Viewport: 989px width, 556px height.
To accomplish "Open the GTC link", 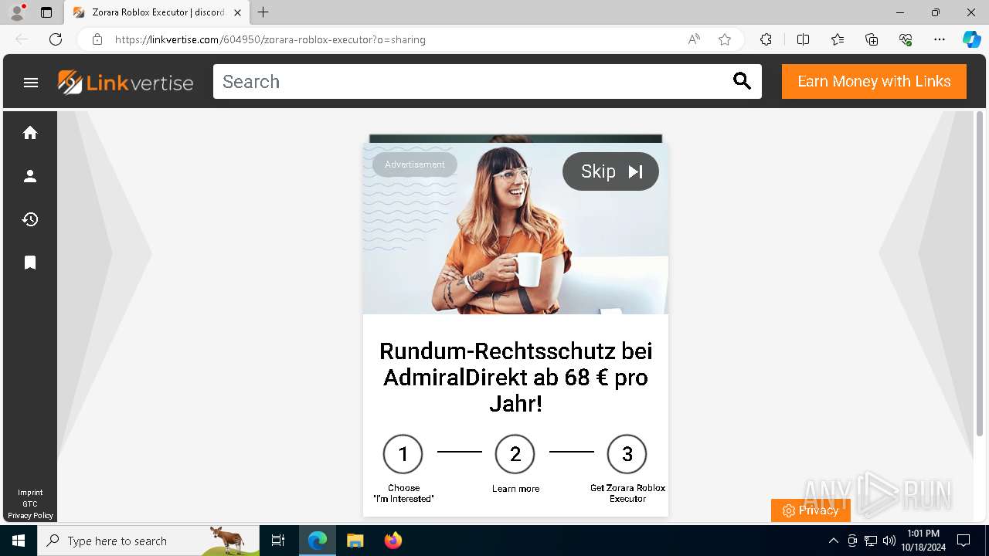I will [x=30, y=504].
